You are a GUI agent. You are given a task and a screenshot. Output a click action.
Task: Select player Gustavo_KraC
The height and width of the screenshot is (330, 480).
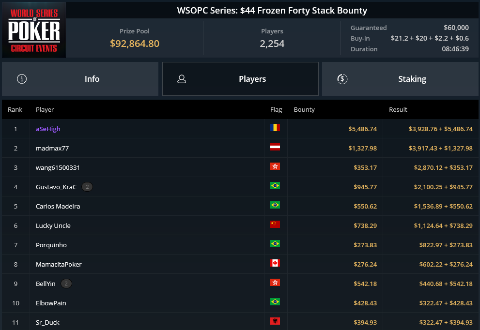pyautogui.click(x=56, y=187)
